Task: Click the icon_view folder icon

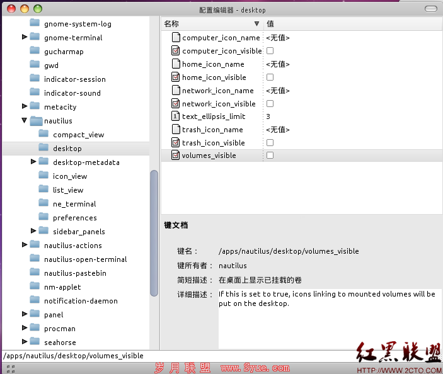Action: [x=43, y=175]
